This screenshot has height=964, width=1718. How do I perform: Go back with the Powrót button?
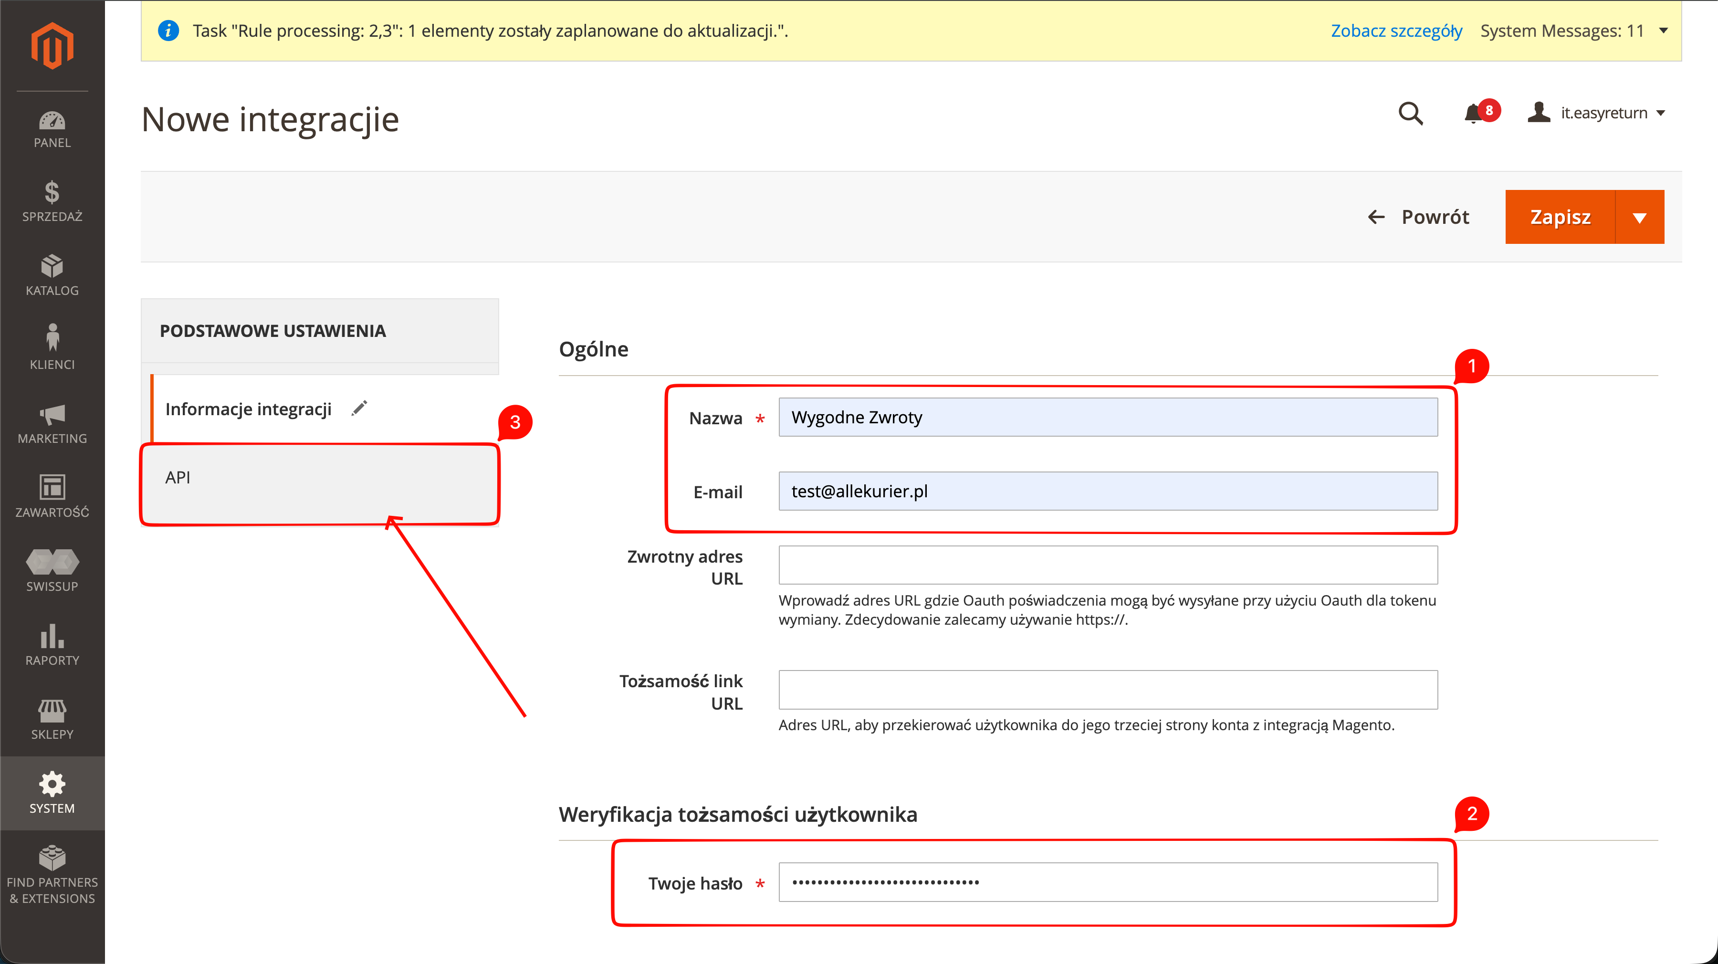1419,218
